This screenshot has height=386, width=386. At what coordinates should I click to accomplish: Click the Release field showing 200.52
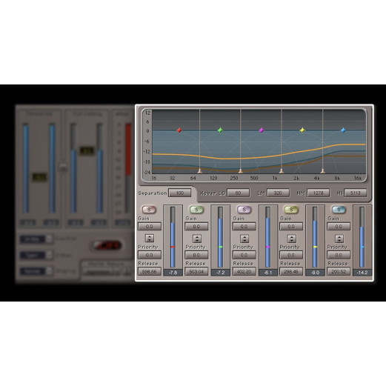[x=339, y=272]
